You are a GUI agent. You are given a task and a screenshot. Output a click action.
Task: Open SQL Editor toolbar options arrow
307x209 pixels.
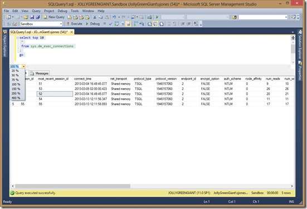(201, 24)
